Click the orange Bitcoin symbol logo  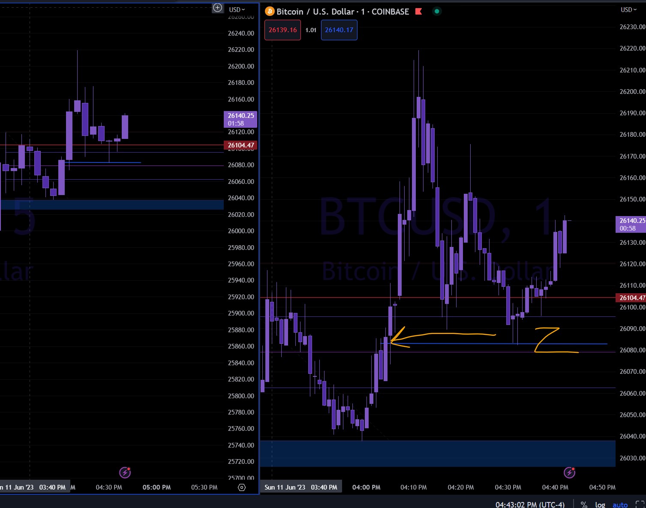270,12
